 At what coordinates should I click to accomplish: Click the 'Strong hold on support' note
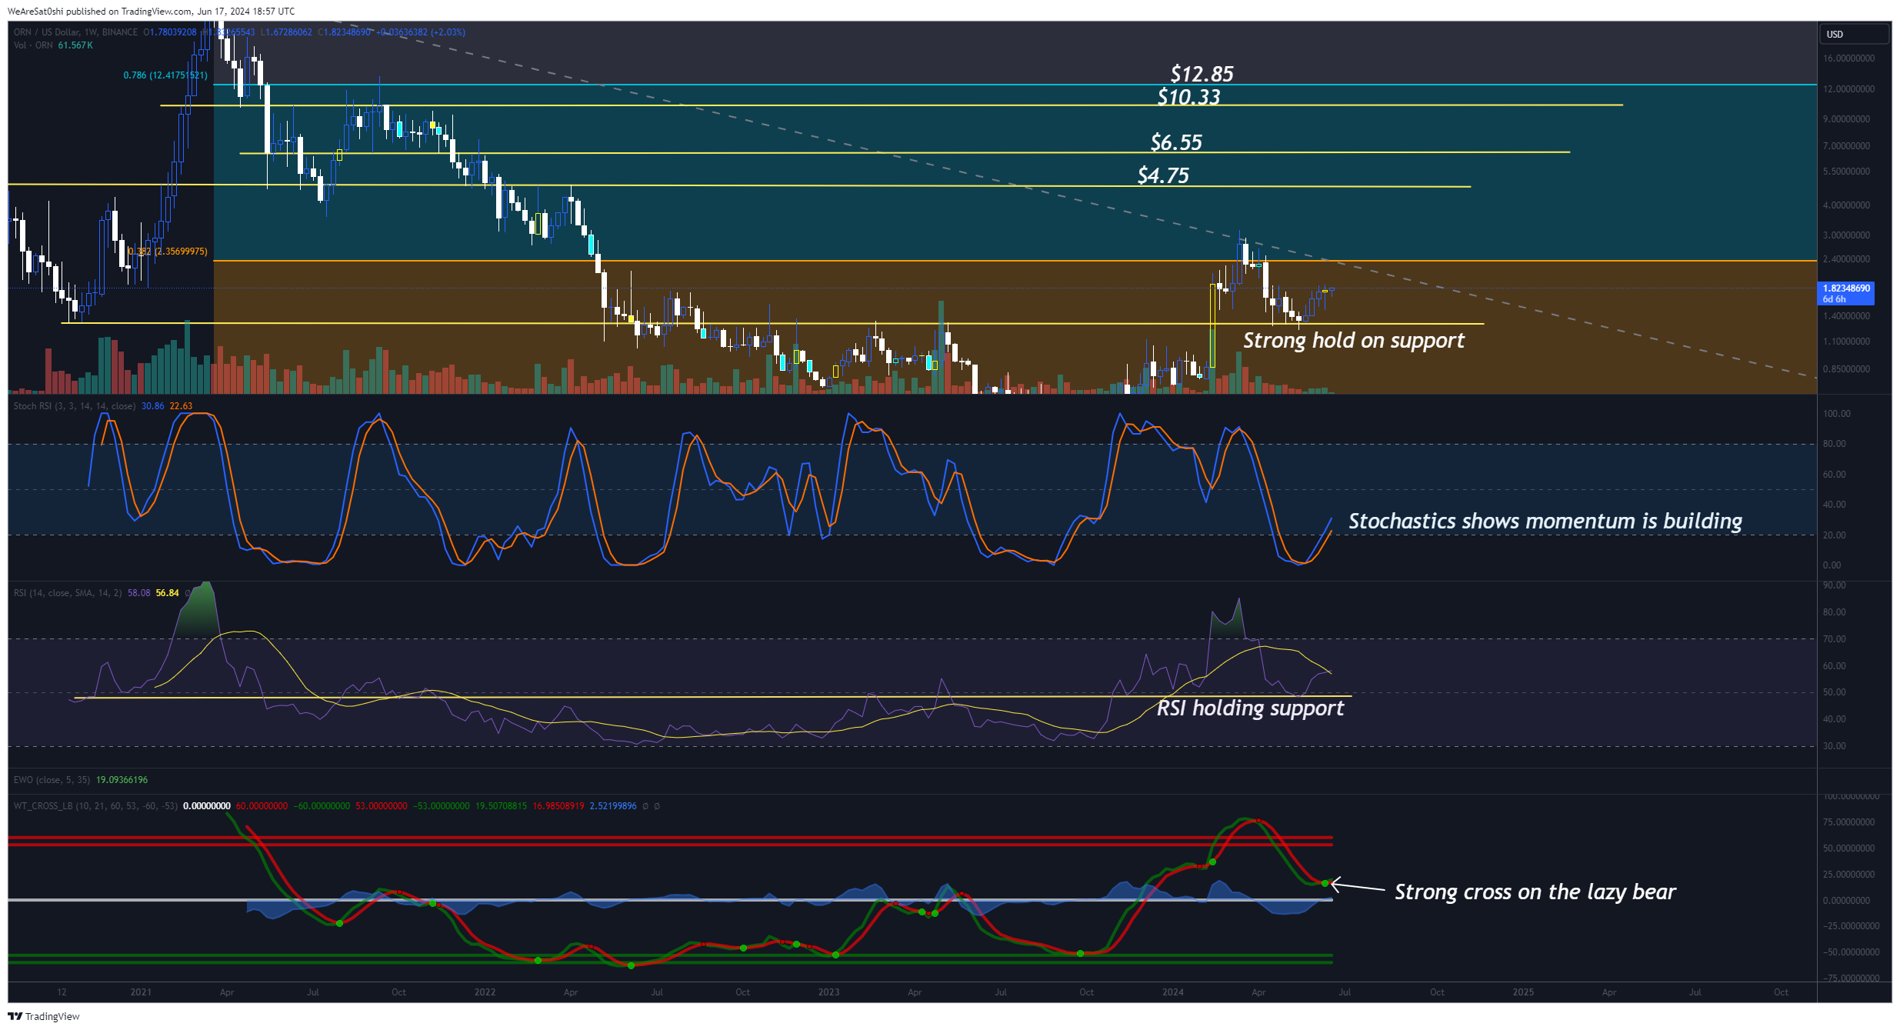pyautogui.click(x=1354, y=340)
